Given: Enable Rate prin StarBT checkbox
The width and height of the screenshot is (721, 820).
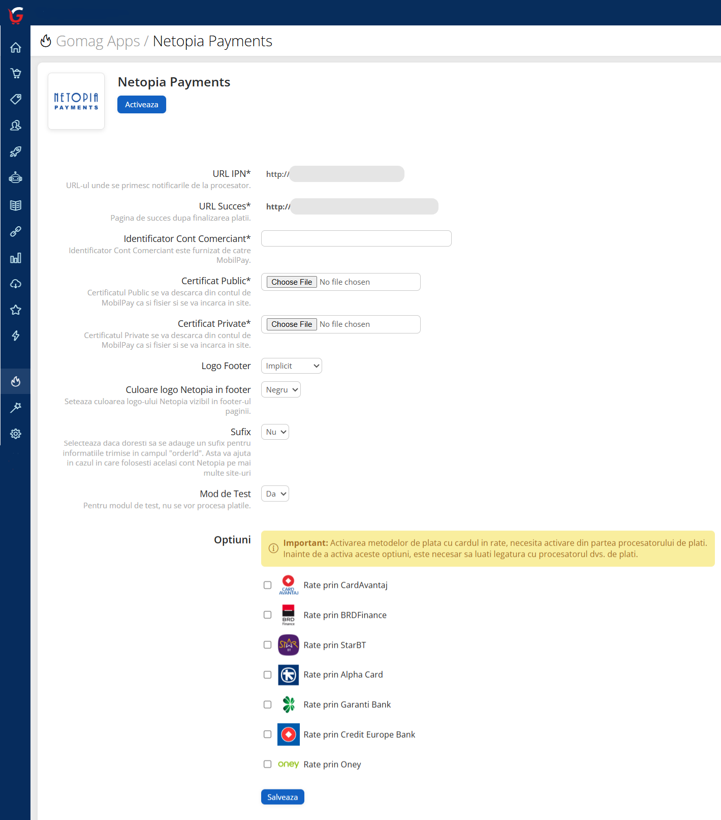Looking at the screenshot, I should [x=268, y=645].
